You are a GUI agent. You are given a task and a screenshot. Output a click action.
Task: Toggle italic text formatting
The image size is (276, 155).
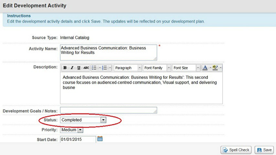tap(72, 68)
